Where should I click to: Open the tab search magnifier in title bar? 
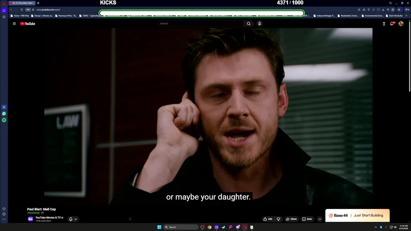[390, 3]
